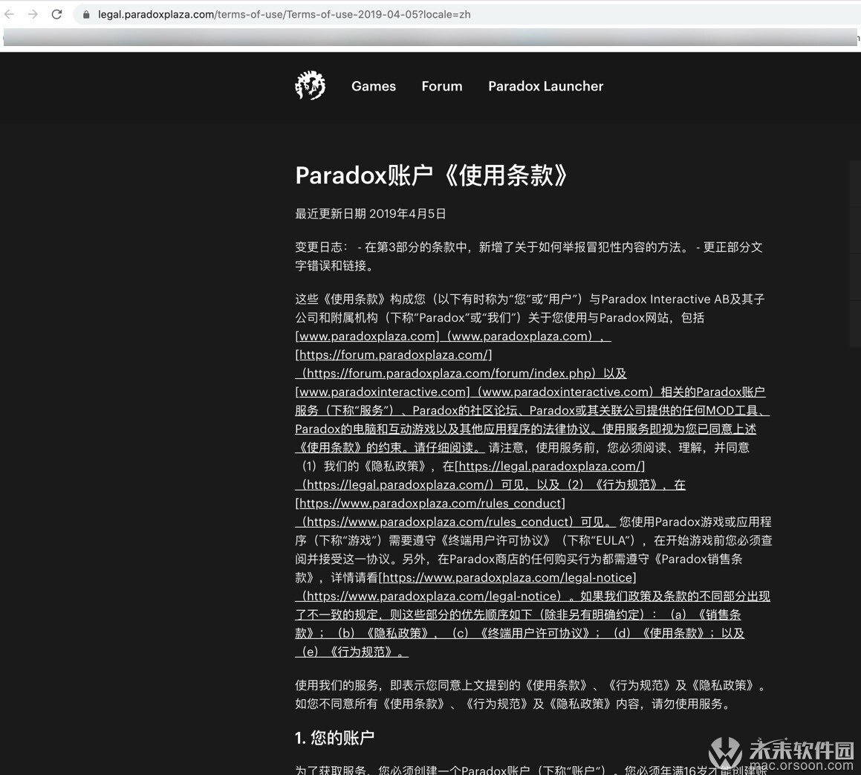Click the section heading 1. 您的账户
The width and height of the screenshot is (861, 775).
pyautogui.click(x=334, y=738)
